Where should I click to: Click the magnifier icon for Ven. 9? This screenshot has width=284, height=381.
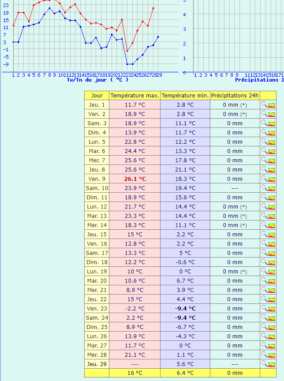tap(264, 179)
